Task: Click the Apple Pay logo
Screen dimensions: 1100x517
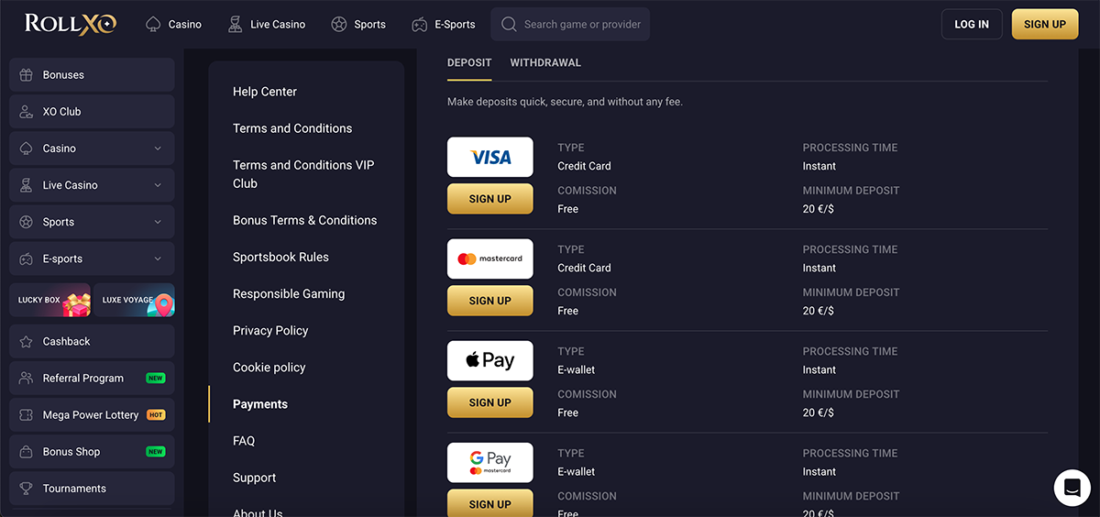Action: (490, 360)
